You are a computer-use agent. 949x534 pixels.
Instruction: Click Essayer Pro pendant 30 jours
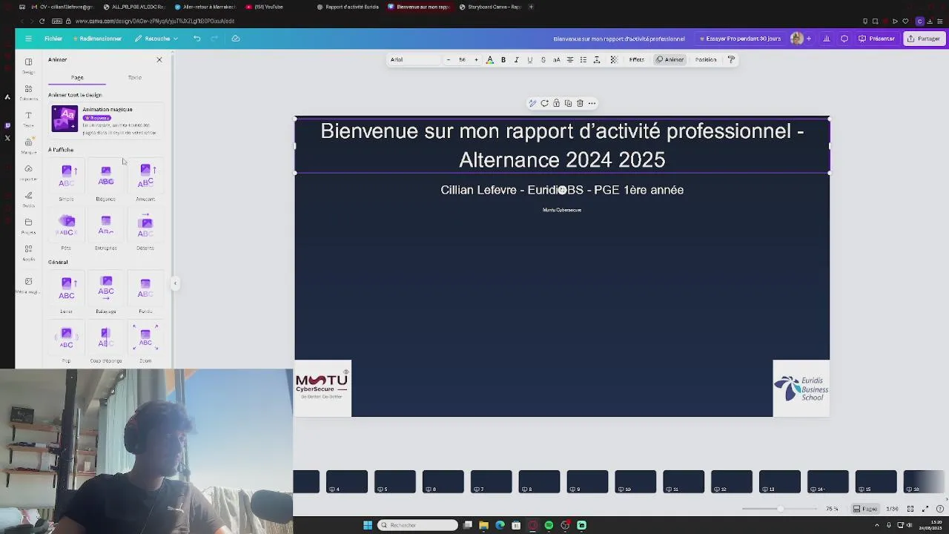[x=740, y=39]
